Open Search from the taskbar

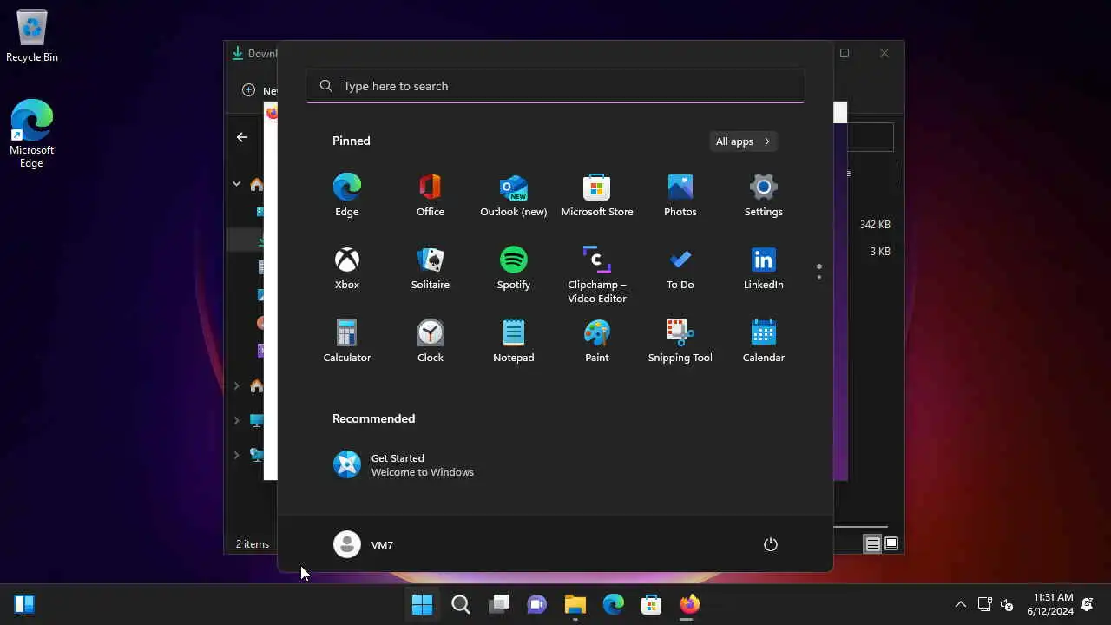coord(461,604)
